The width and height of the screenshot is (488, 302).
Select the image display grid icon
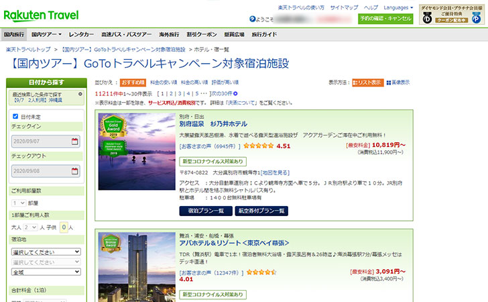click(389, 83)
